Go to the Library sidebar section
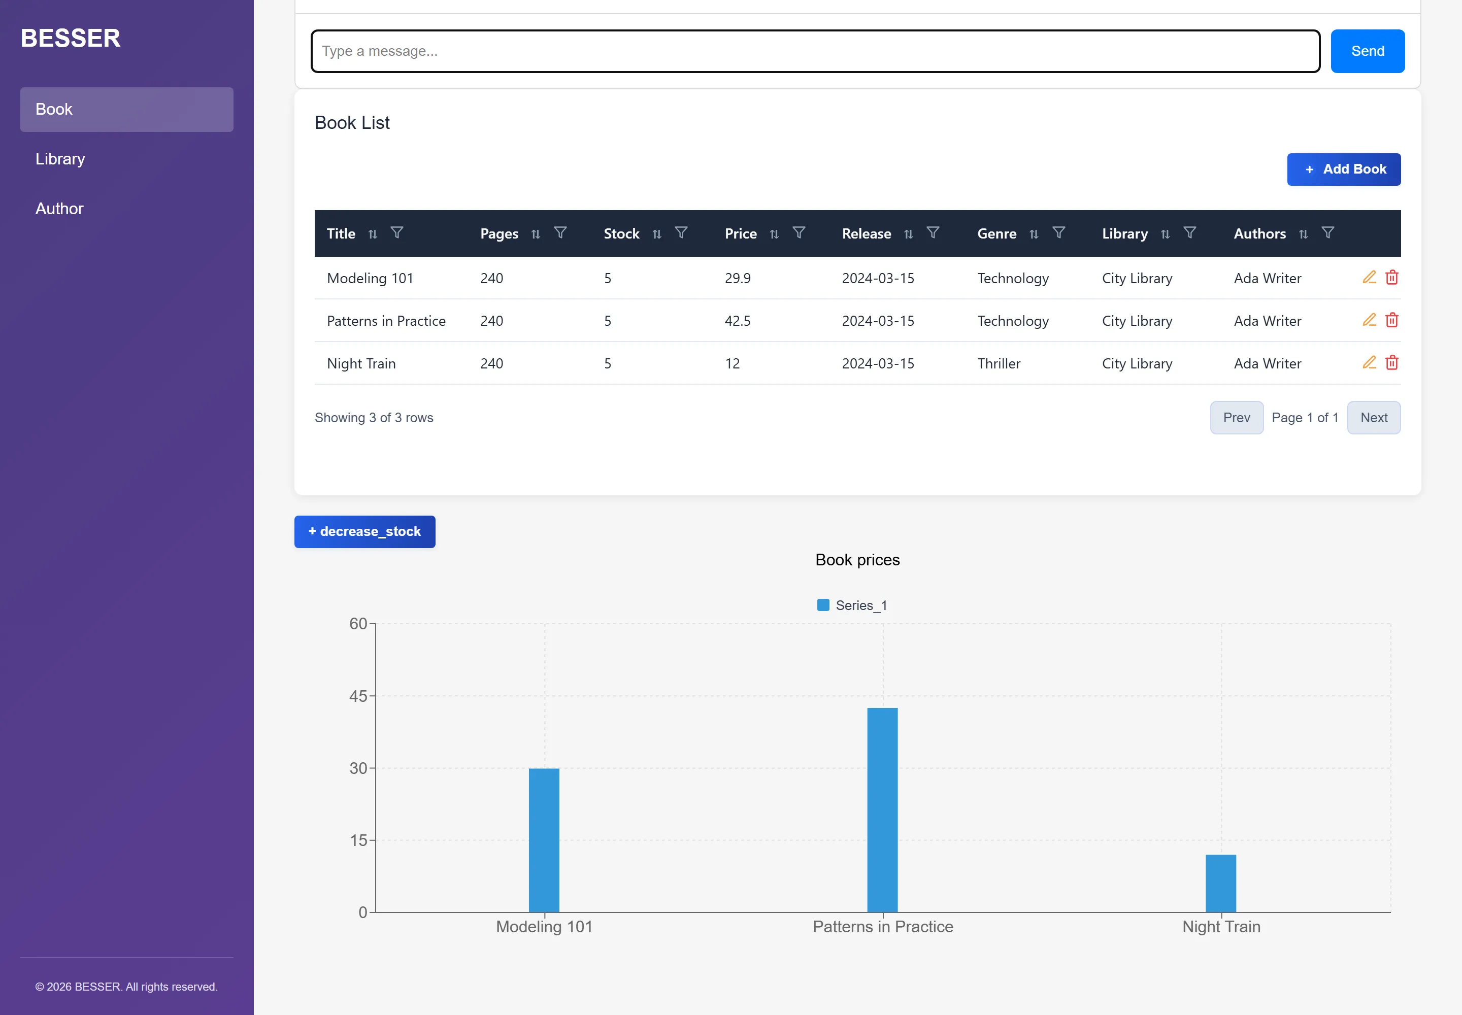The height and width of the screenshot is (1015, 1462). click(x=126, y=159)
